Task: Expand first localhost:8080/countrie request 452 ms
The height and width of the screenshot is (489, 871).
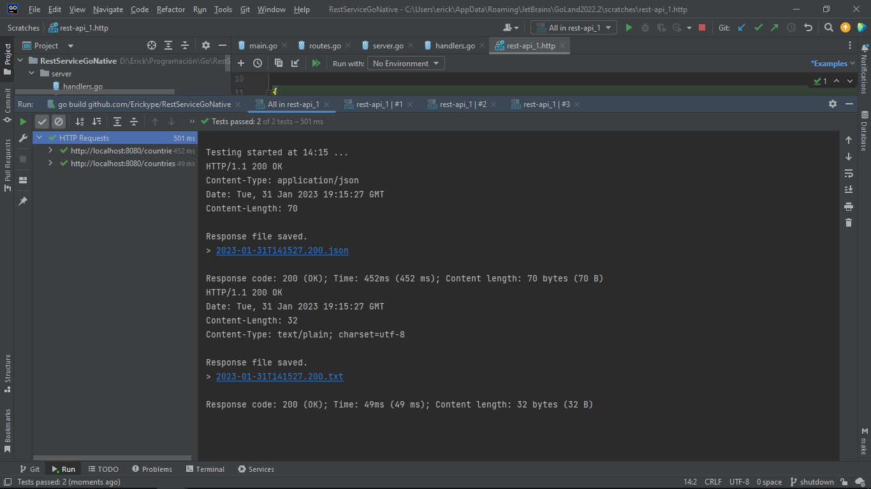Action: [51, 151]
